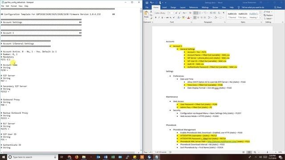
Task: Toggle show paragraph marks
Action: (224, 13)
